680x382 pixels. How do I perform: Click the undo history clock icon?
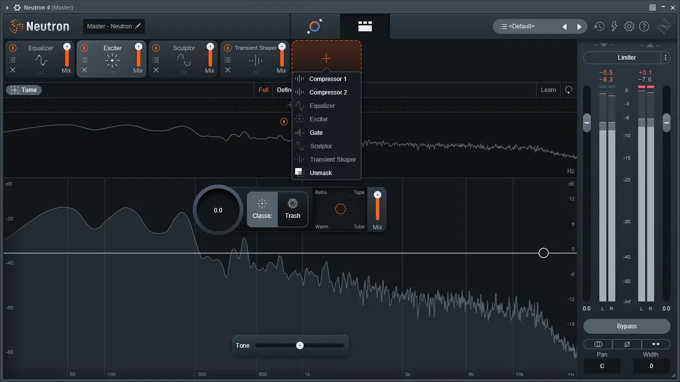pos(599,26)
